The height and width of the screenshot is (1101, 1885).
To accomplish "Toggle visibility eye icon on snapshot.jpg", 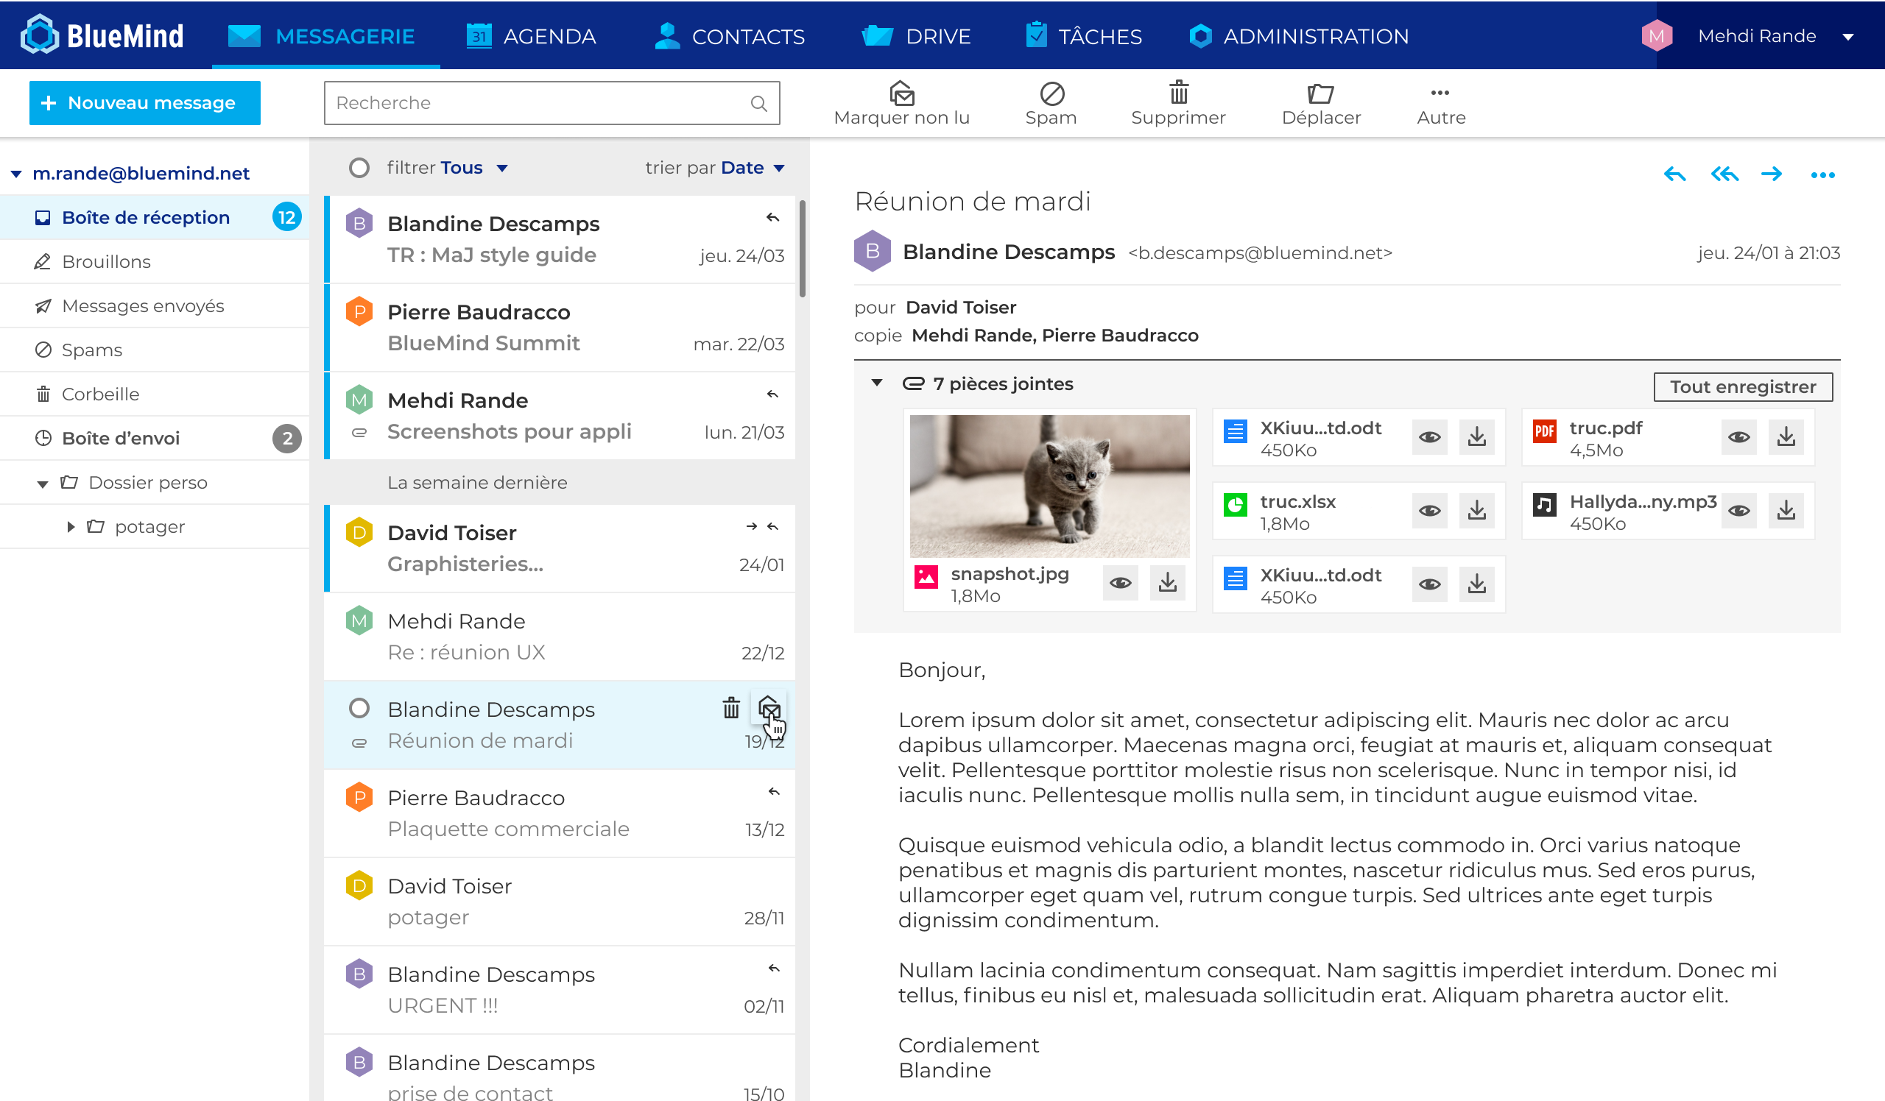I will (1121, 584).
